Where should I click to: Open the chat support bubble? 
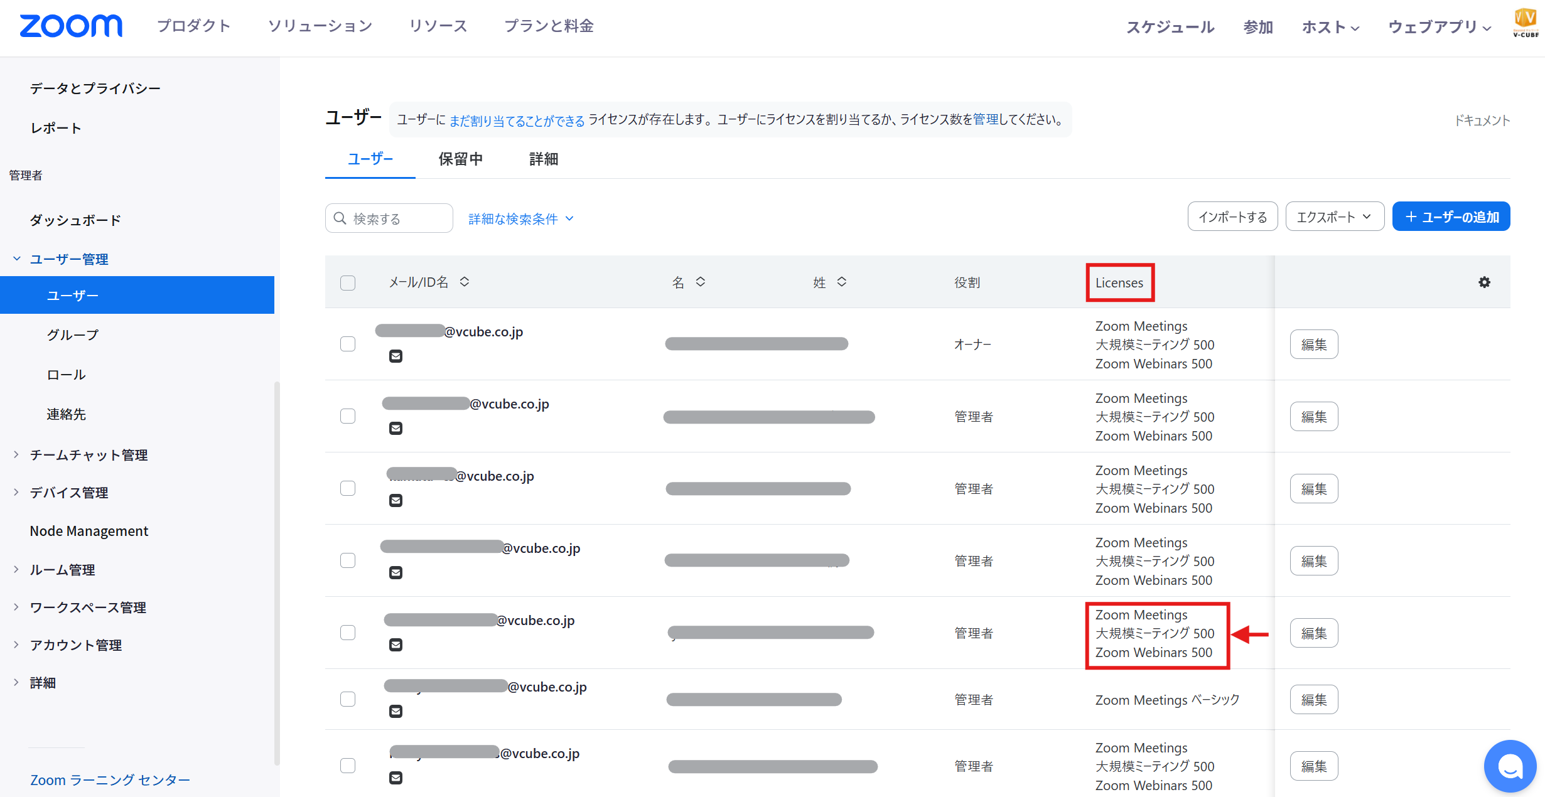1510,766
